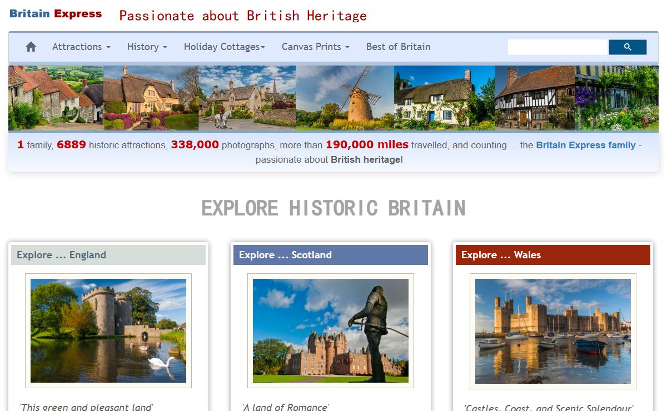Open the Explore ... England heading
This screenshot has width=667, height=411.
pos(61,255)
